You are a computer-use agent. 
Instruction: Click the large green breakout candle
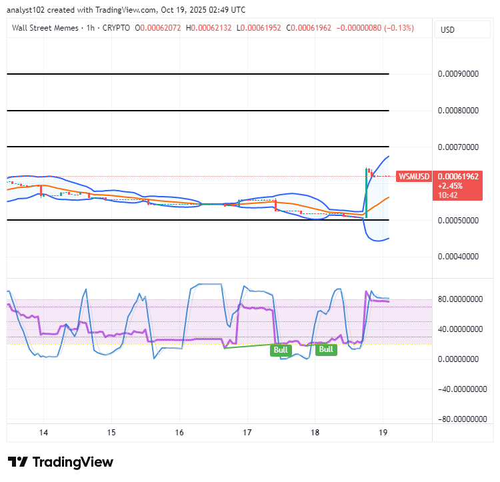click(x=366, y=193)
